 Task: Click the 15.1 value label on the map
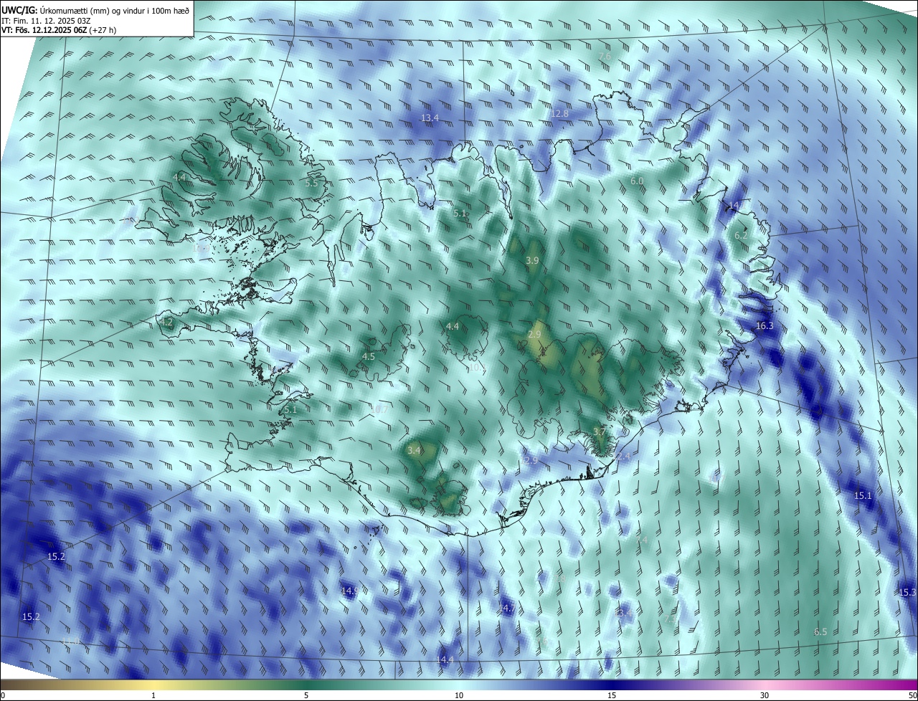(x=863, y=496)
